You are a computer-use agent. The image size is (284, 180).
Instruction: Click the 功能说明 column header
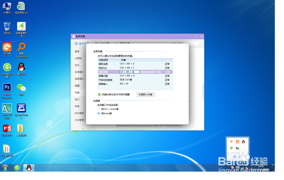coord(108,60)
